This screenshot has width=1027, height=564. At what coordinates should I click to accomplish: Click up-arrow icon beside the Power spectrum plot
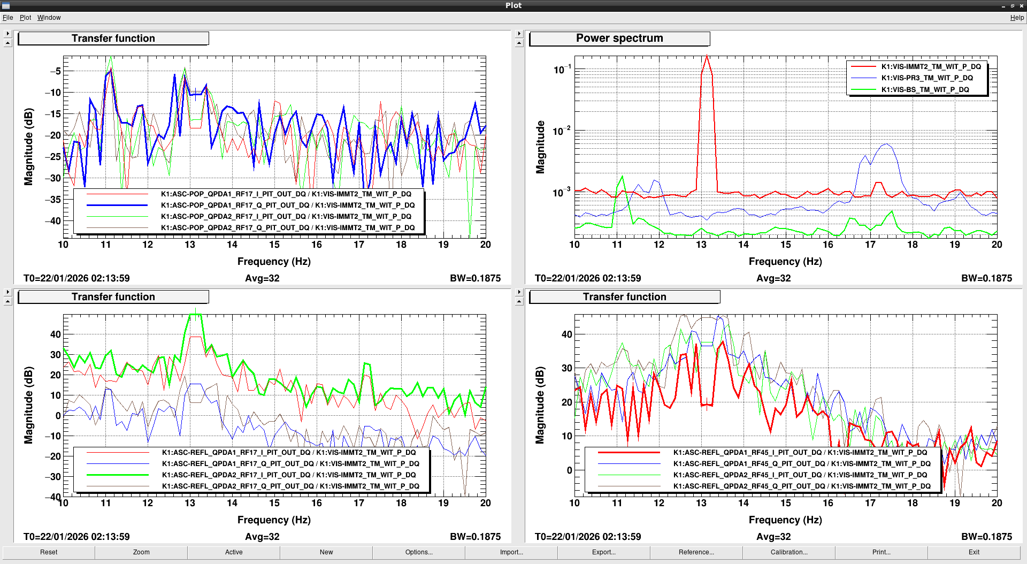point(519,43)
